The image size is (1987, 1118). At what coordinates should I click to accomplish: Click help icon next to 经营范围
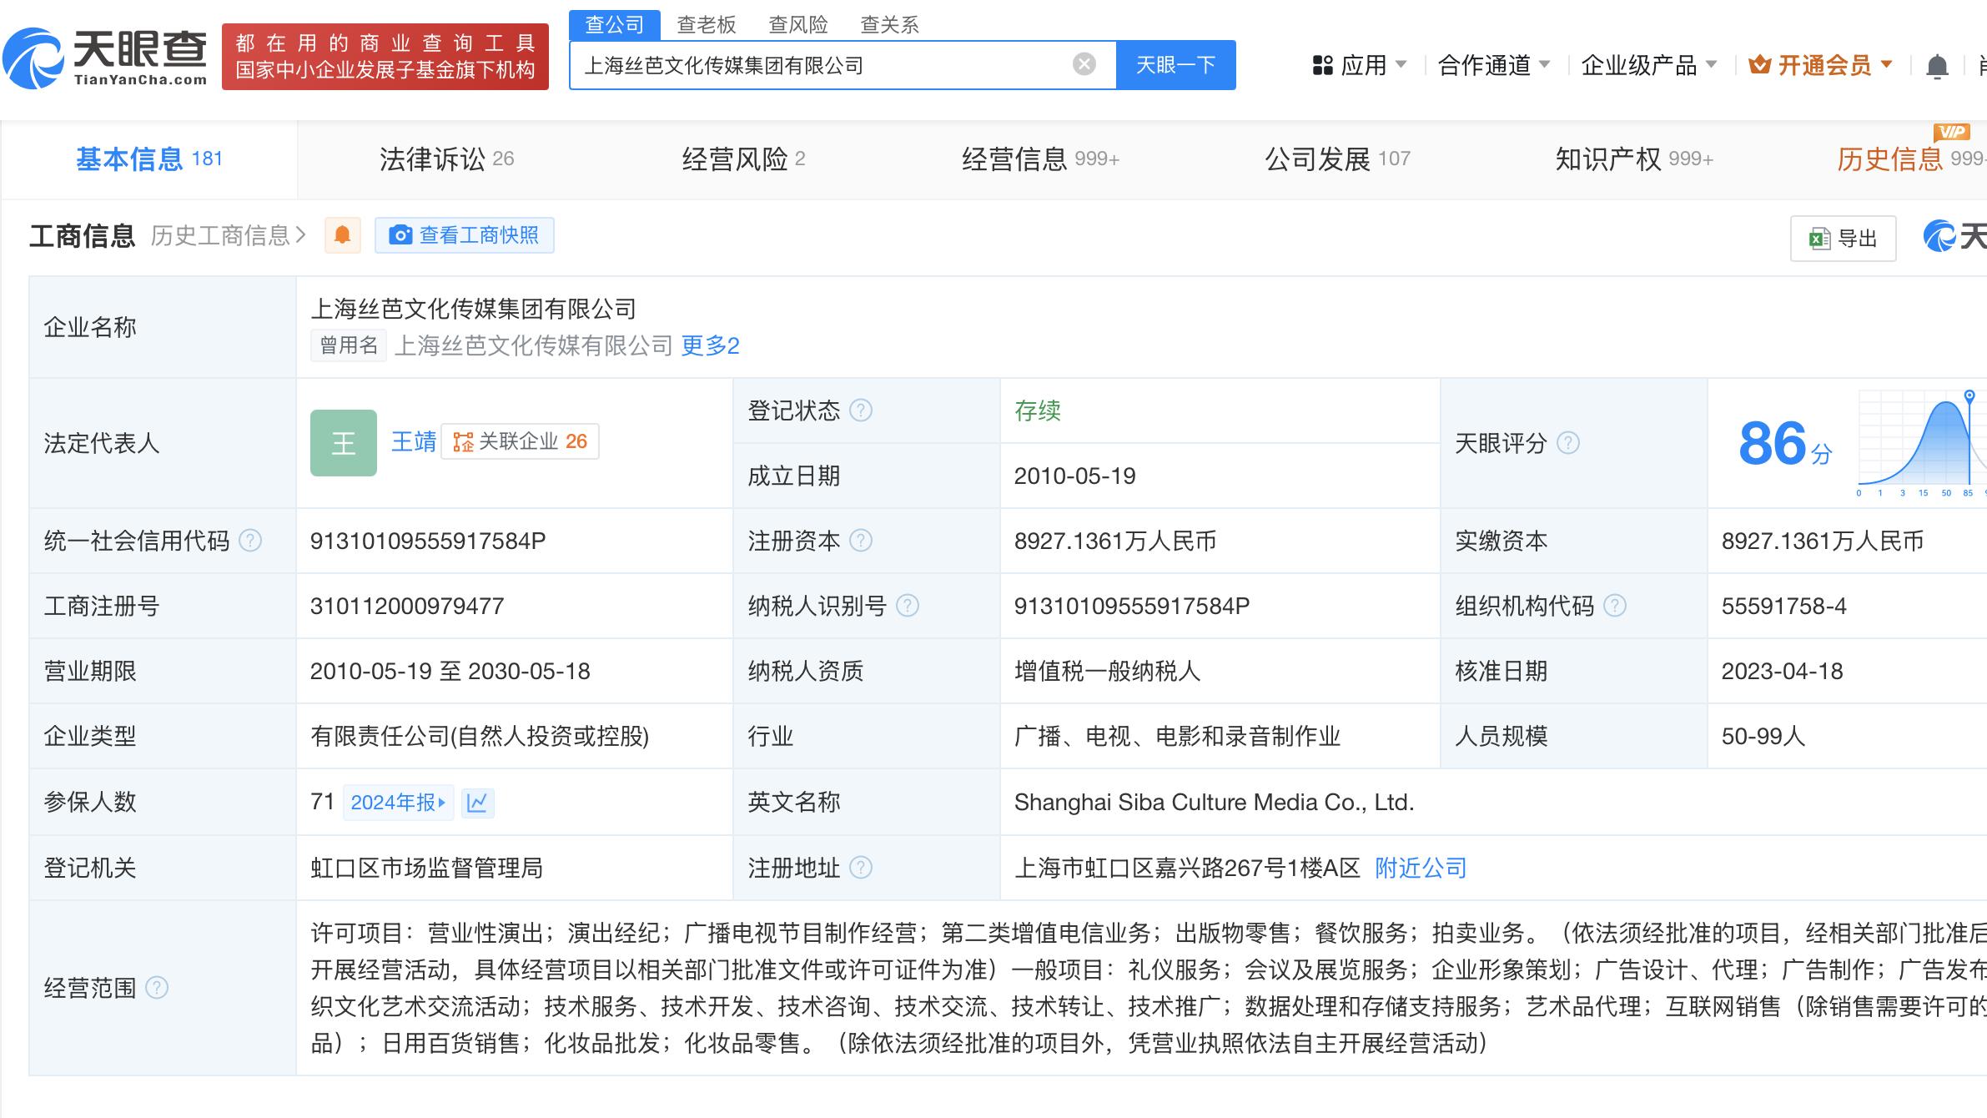coord(156,988)
